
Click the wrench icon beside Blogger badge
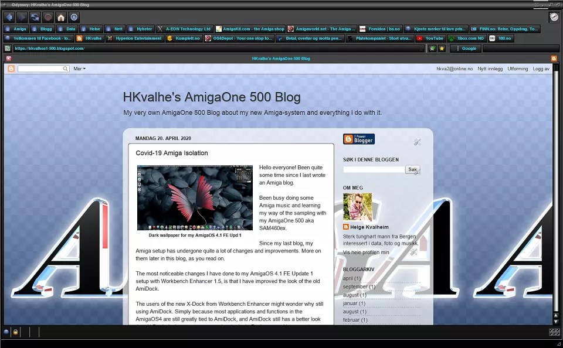pyautogui.click(x=417, y=142)
